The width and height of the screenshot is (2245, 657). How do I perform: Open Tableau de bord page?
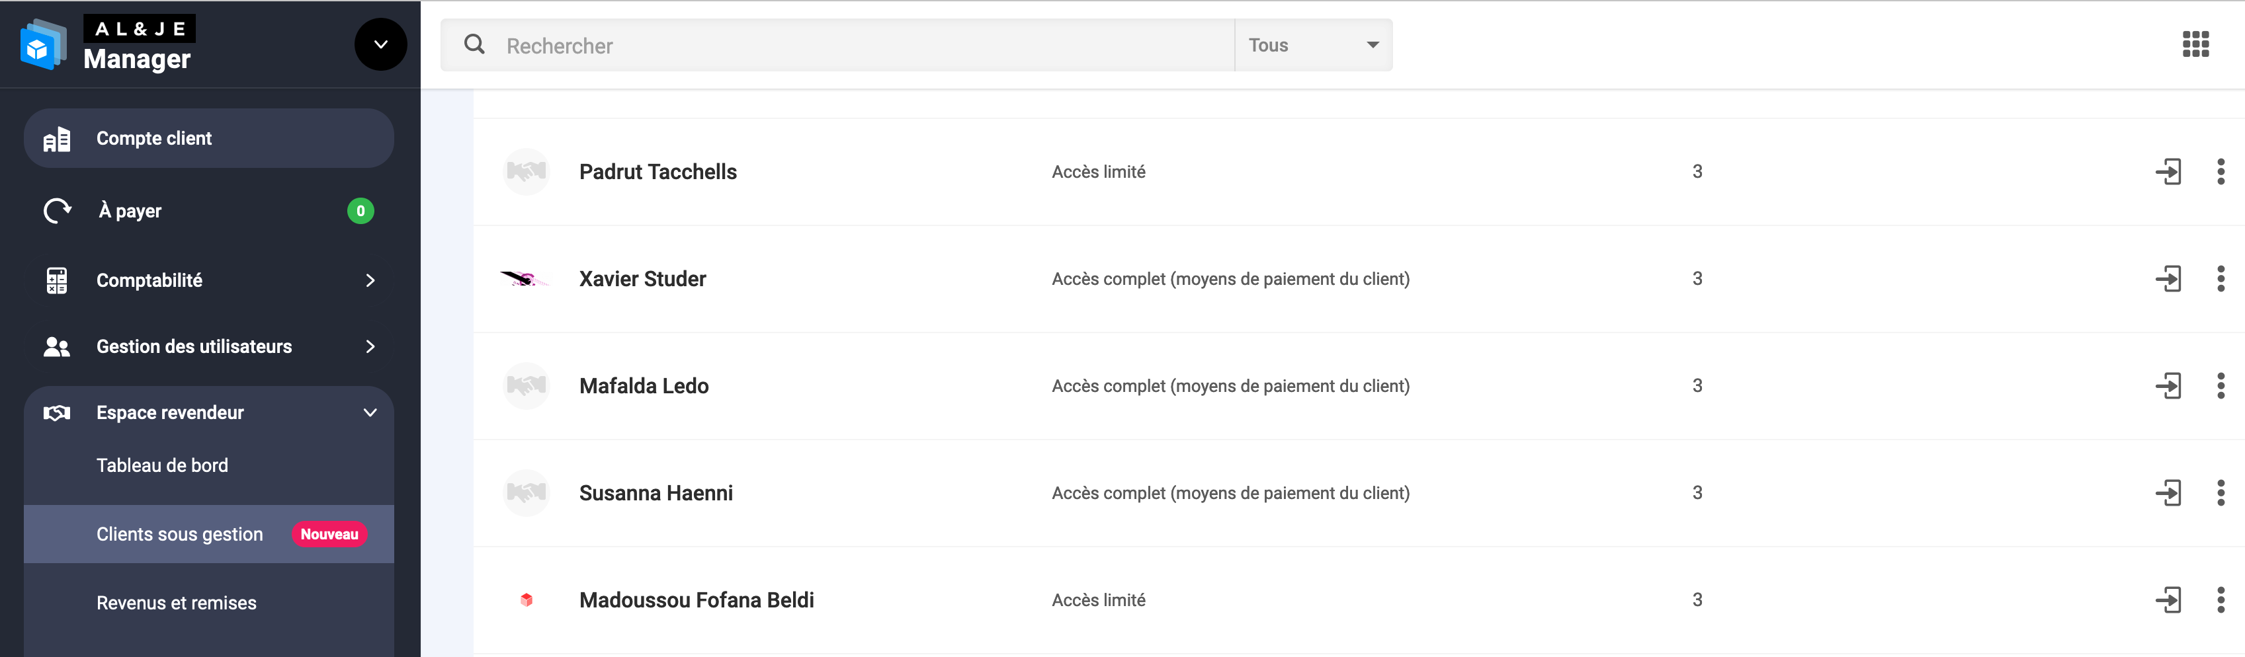[x=162, y=465]
